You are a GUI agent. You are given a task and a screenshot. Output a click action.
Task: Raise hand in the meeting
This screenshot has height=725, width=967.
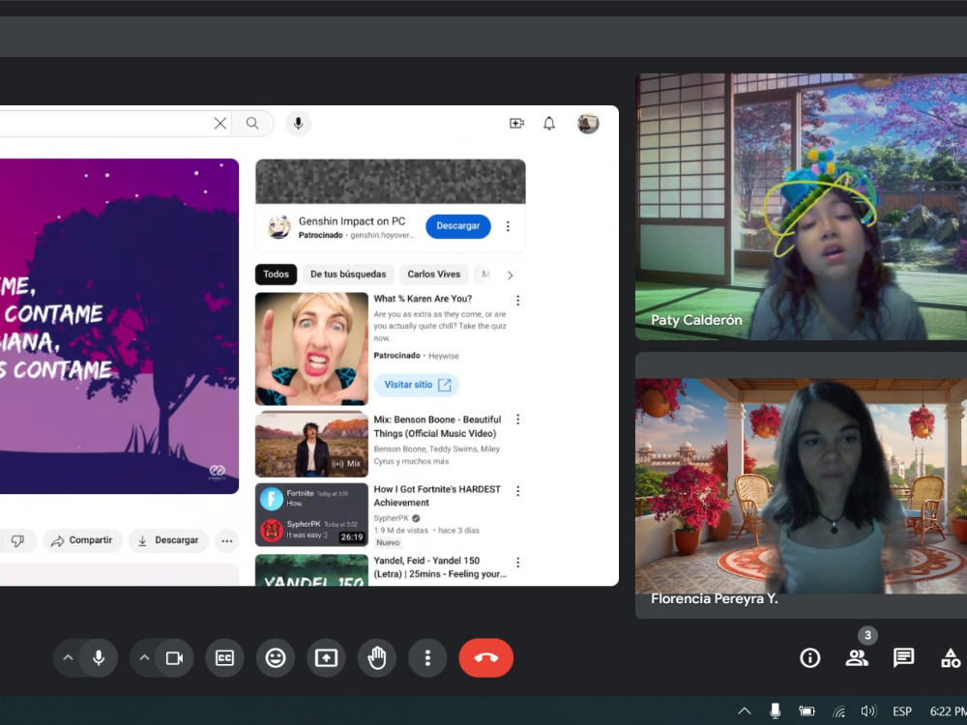[x=377, y=658]
